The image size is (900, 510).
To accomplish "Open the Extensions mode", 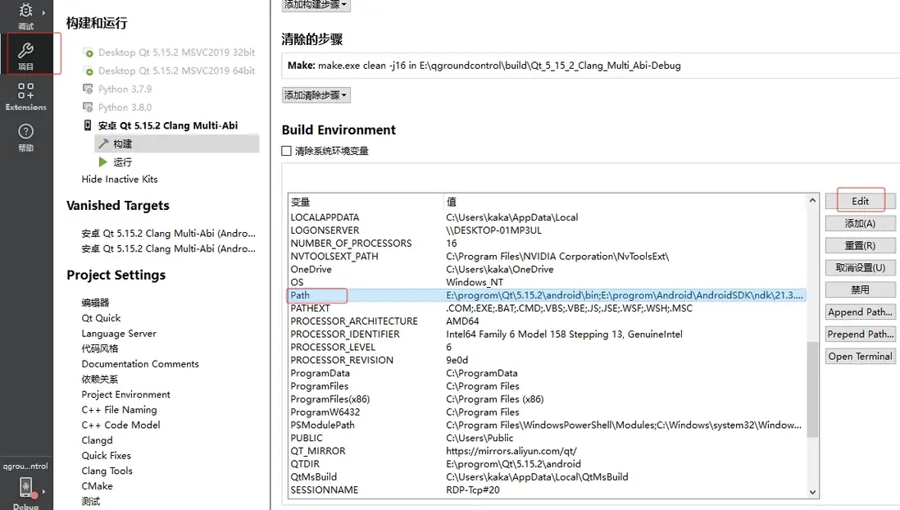I will point(25,96).
